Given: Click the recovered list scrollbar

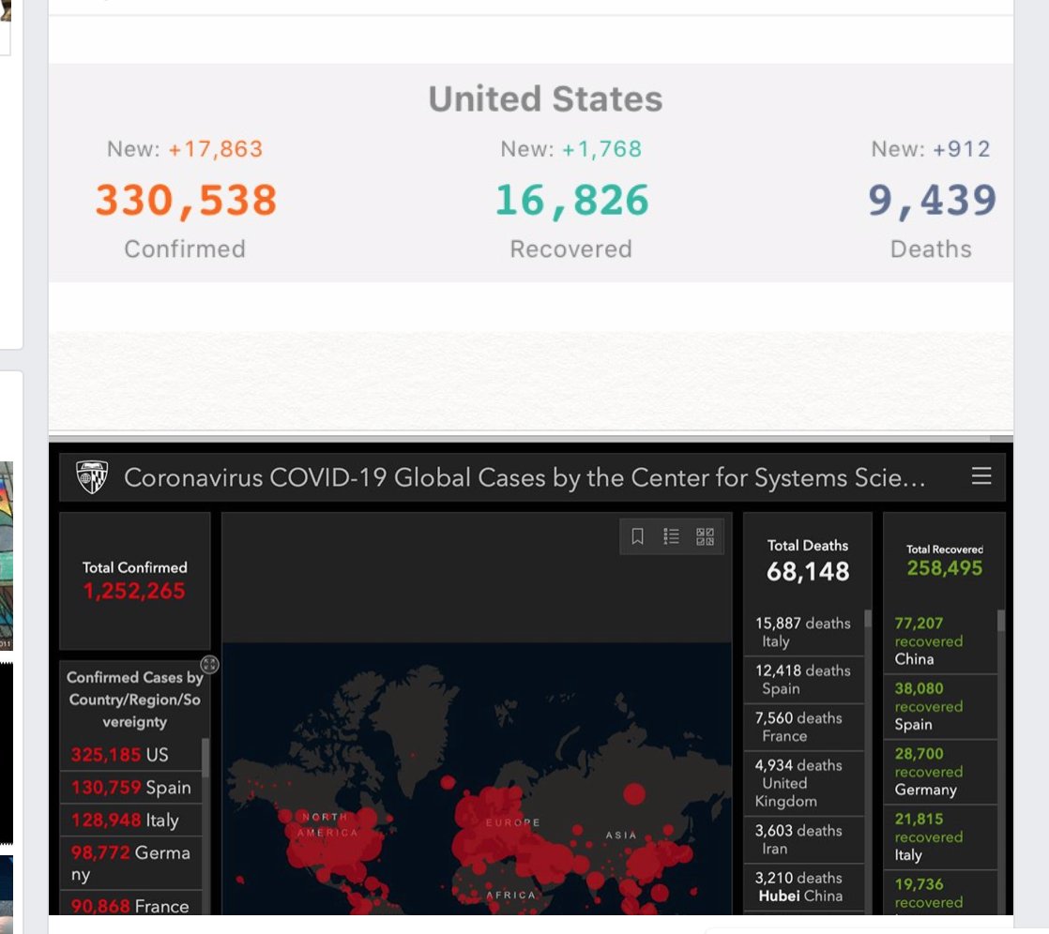Looking at the screenshot, I should point(1001,621).
